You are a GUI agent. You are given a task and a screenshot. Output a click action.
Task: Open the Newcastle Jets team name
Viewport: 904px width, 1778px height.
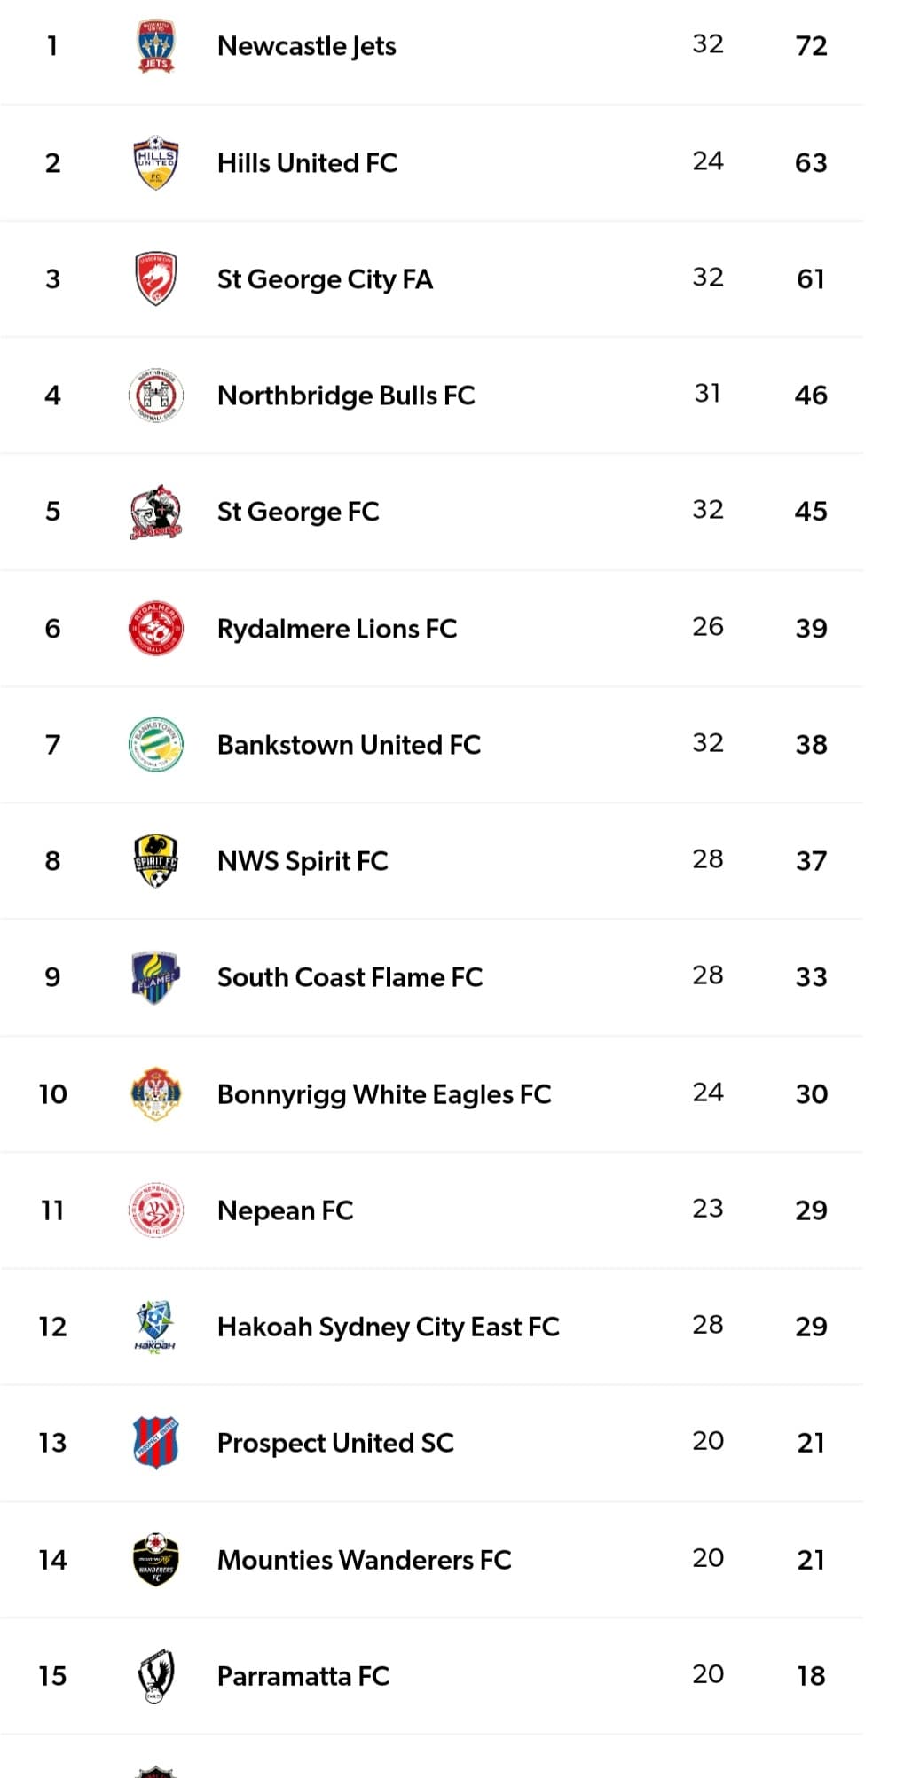coord(306,46)
